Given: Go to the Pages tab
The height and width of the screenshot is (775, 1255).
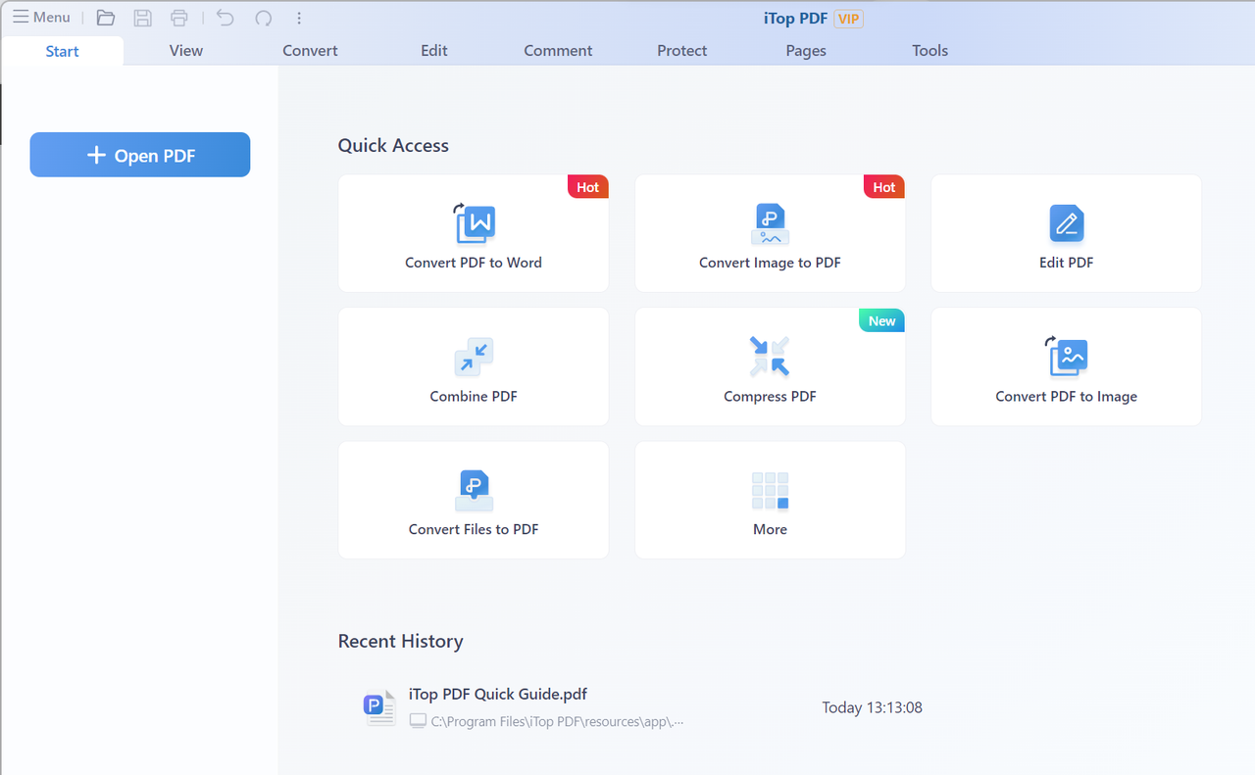Looking at the screenshot, I should point(806,51).
